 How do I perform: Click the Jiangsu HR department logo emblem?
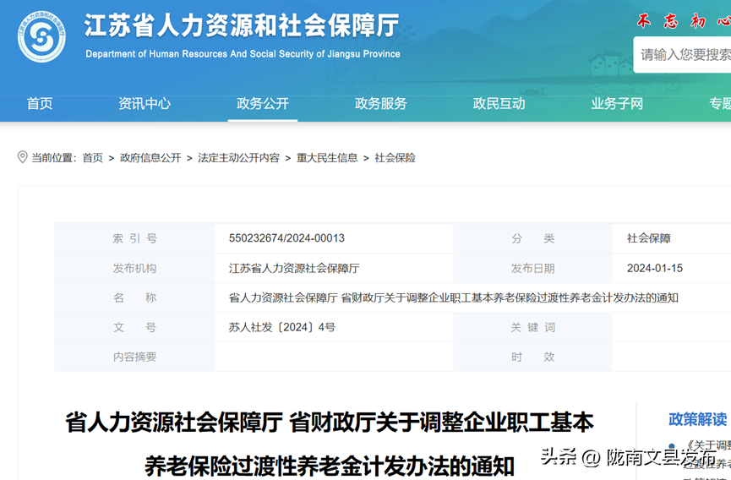point(41,37)
